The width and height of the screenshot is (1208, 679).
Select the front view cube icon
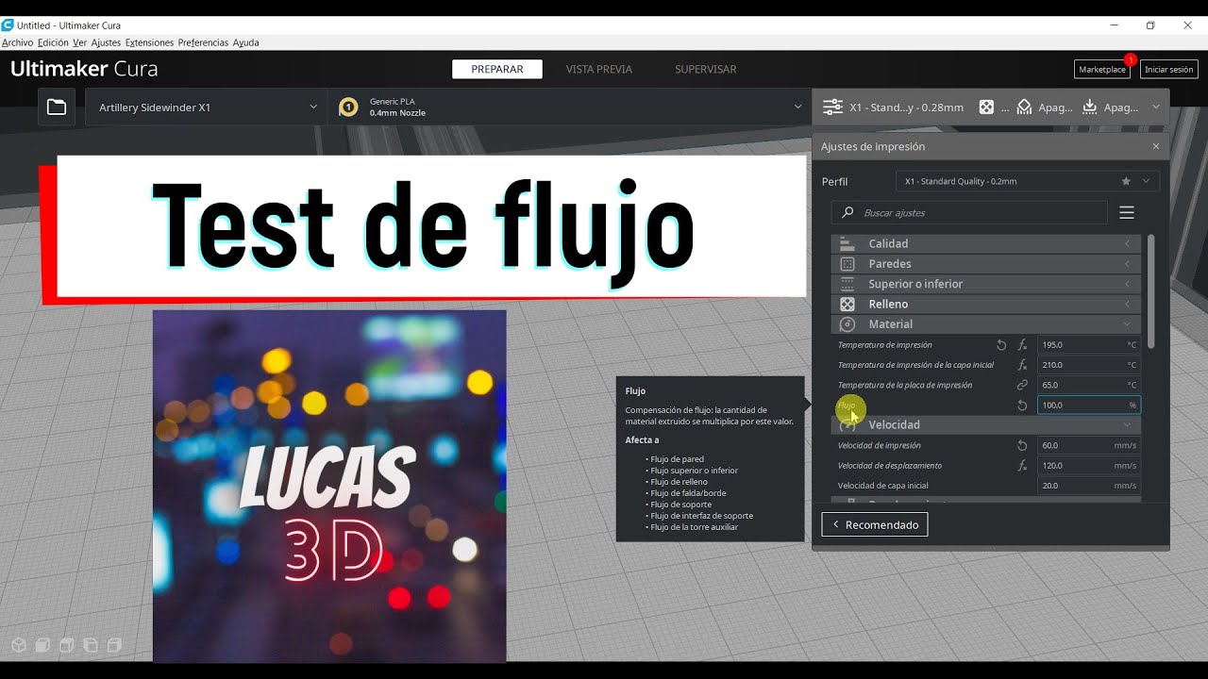point(42,645)
